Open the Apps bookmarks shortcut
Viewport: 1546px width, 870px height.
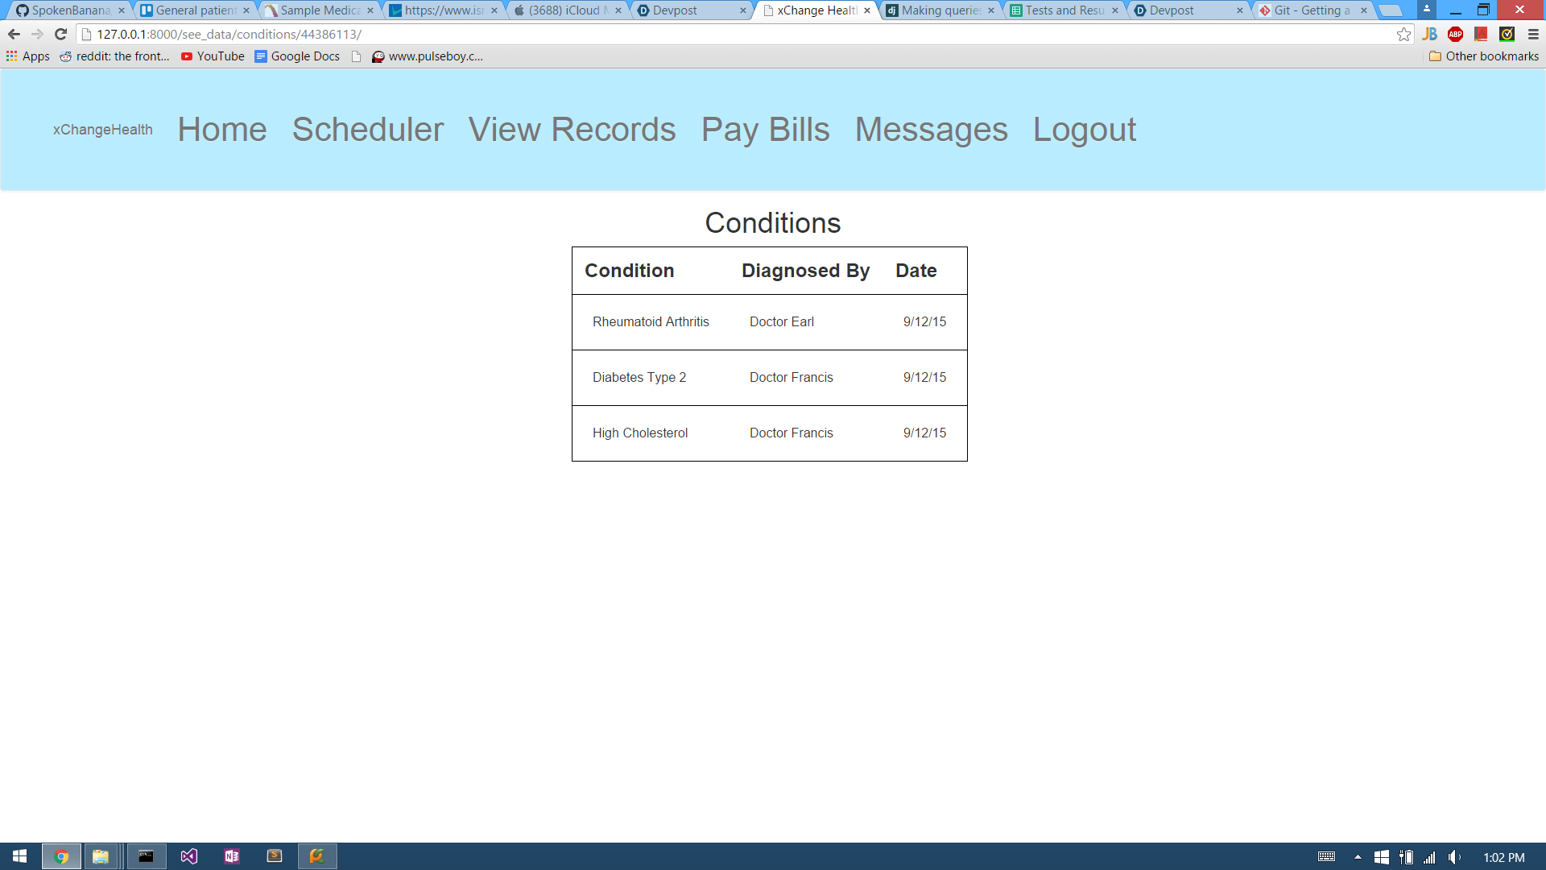[x=28, y=56]
